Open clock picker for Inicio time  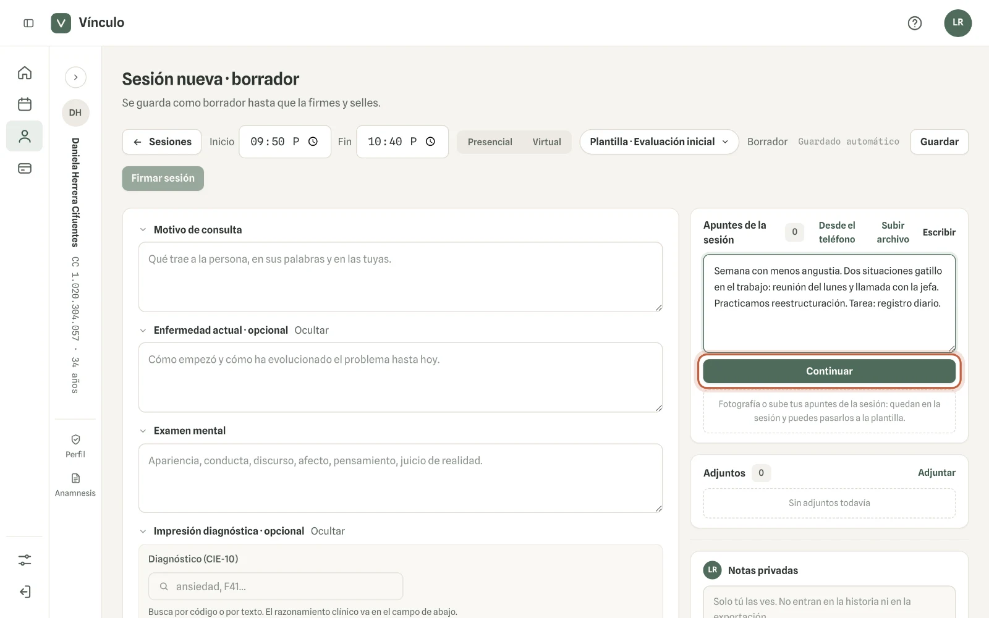[x=313, y=142]
